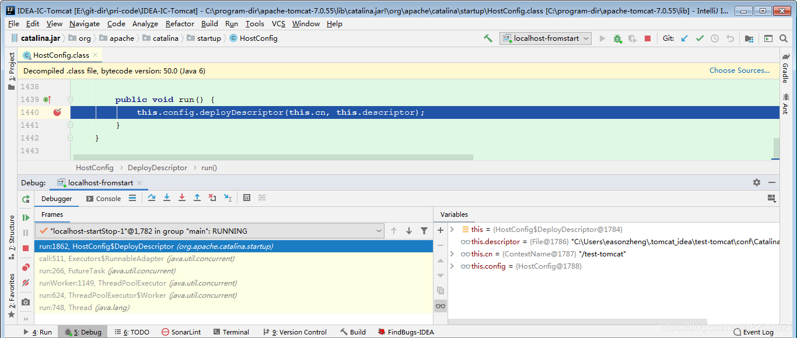The height and width of the screenshot is (338, 797).
Task: Switch to Console tab
Action: 103,199
